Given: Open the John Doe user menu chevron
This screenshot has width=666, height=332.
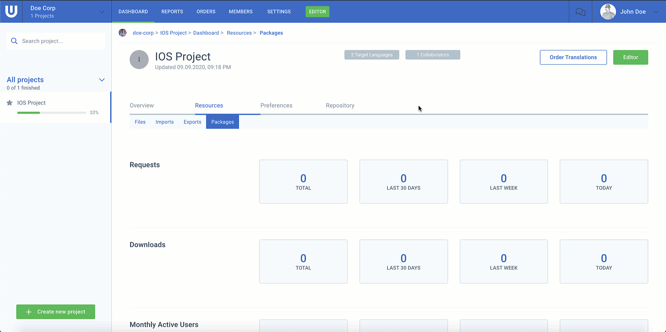Looking at the screenshot, I should [x=656, y=12].
